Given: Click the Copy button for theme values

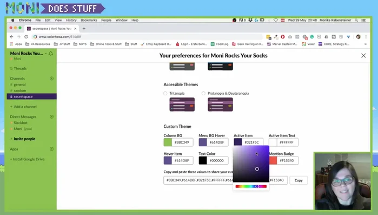Looking at the screenshot, I should (x=299, y=180).
